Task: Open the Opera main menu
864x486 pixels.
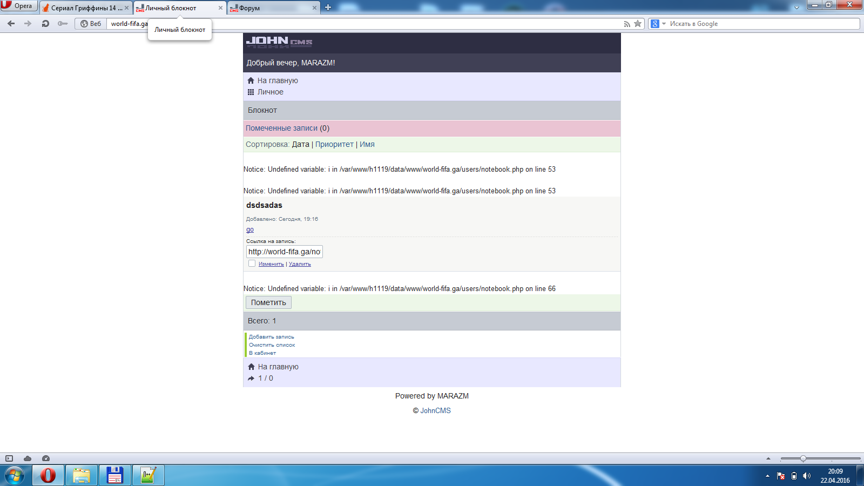Action: click(18, 6)
